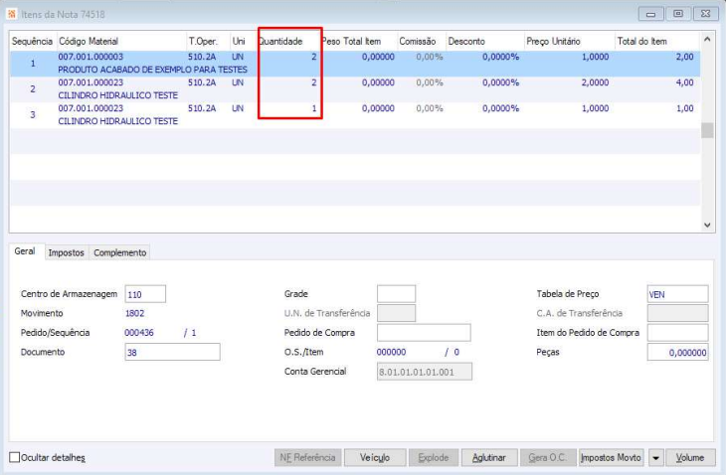
Task: Click the Total do Item column header
Action: pyautogui.click(x=657, y=41)
